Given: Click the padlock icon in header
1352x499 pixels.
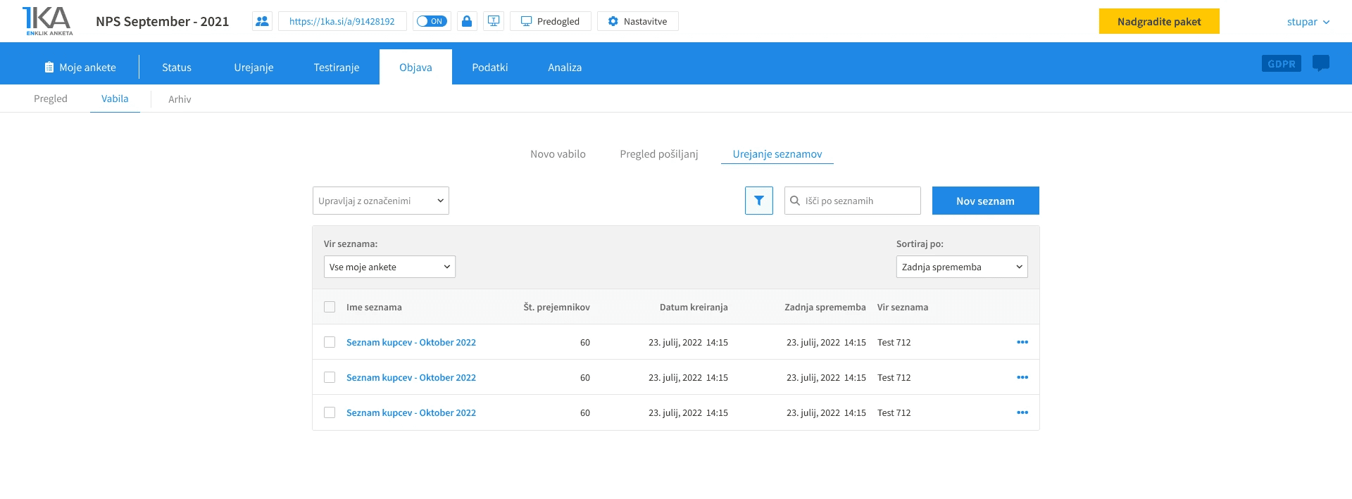Looking at the screenshot, I should point(467,21).
